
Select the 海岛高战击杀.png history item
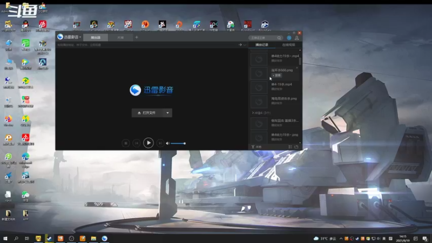274,101
